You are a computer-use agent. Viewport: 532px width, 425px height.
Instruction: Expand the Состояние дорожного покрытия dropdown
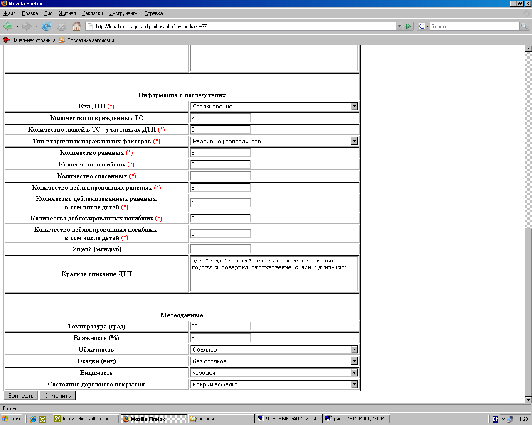[x=354, y=384]
